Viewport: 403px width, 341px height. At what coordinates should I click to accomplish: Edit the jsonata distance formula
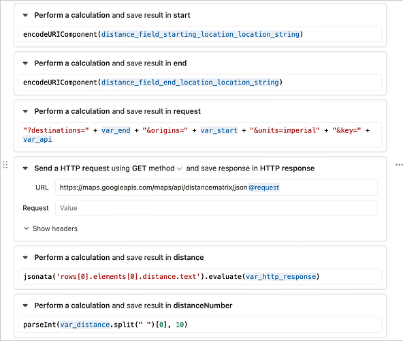(x=200, y=277)
